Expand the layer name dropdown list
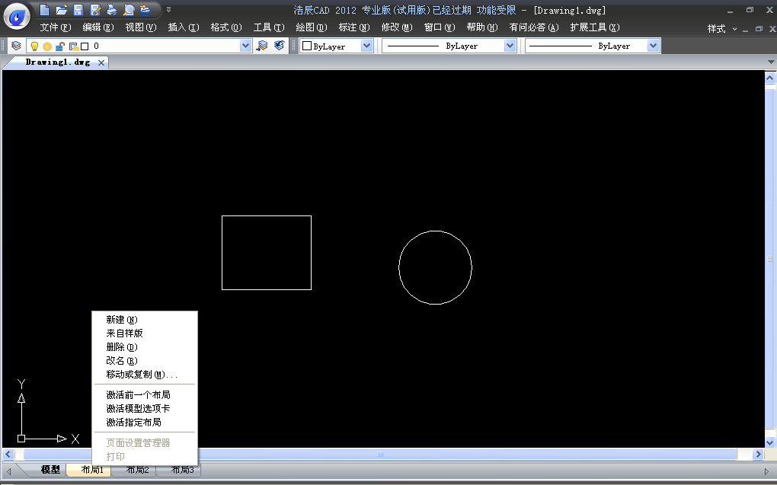 pyautogui.click(x=245, y=46)
